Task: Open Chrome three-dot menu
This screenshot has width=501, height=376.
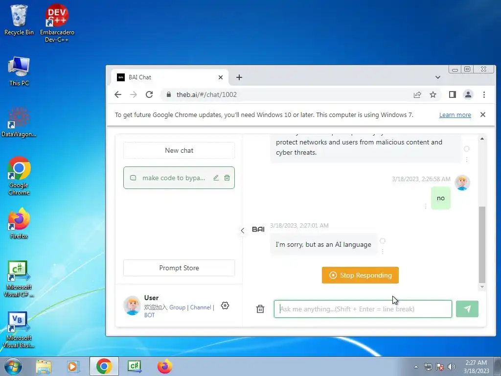Action: coord(484,94)
